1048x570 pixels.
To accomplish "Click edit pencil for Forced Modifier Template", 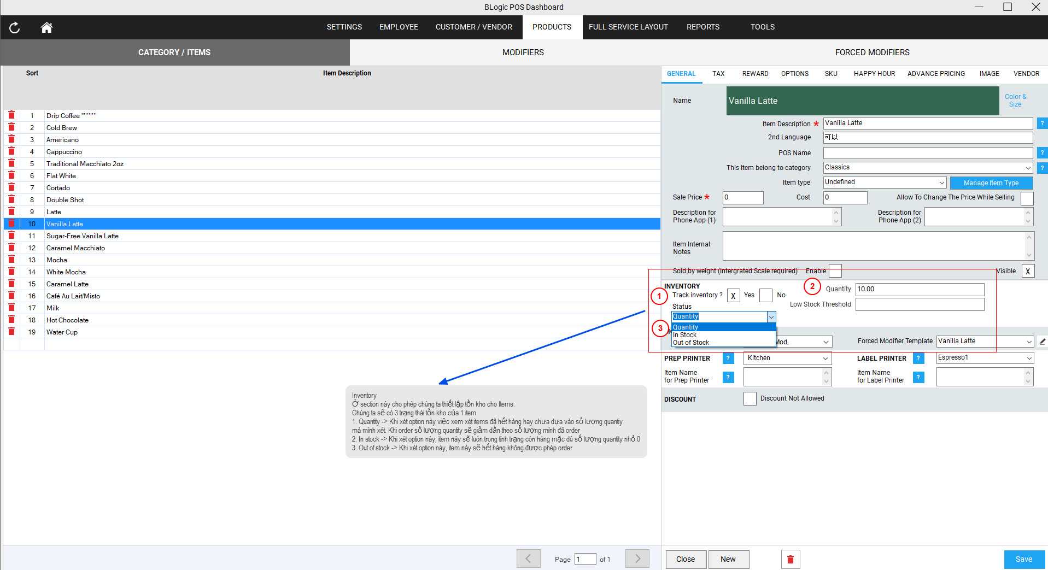I will pyautogui.click(x=1042, y=342).
